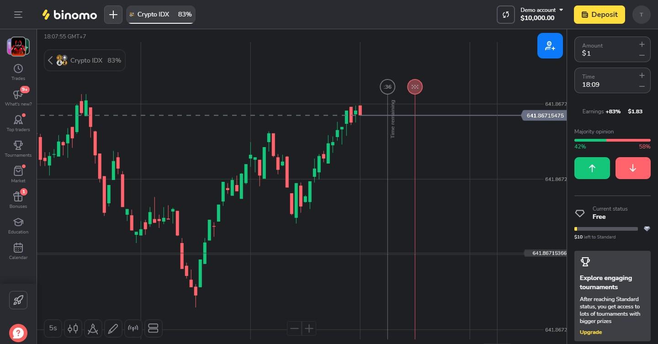Add a new asset tab
The width and height of the screenshot is (658, 344).
tap(113, 15)
